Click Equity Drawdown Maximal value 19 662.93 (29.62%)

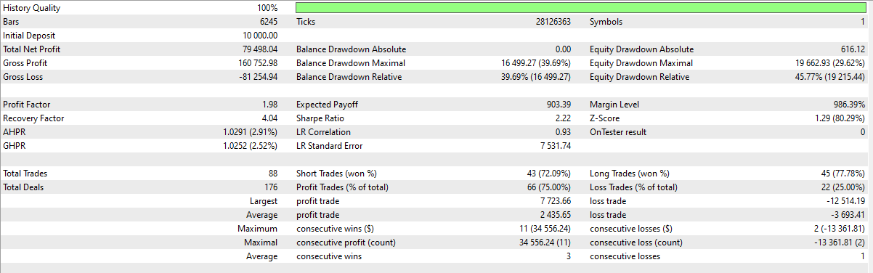coord(830,63)
